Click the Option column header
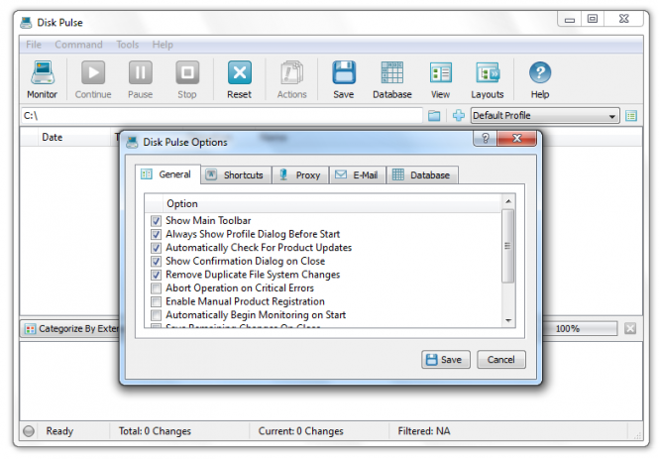Viewport: 659px width, 459px height. pos(332,204)
